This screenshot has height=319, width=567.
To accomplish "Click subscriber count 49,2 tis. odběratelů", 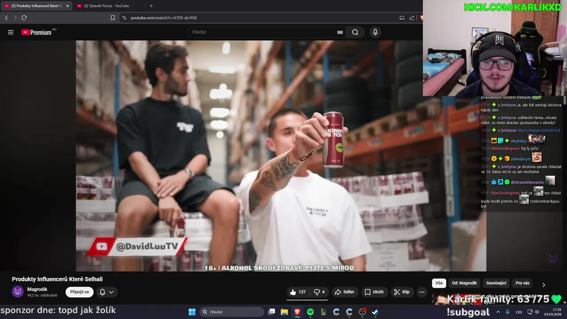I will (x=42, y=296).
